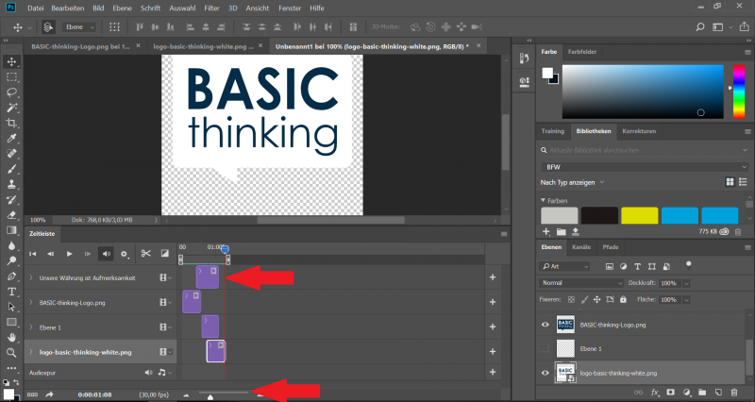Add media to Unsere Währung ist Aufmerksamkeit track
This screenshot has height=402, width=755.
coord(493,277)
